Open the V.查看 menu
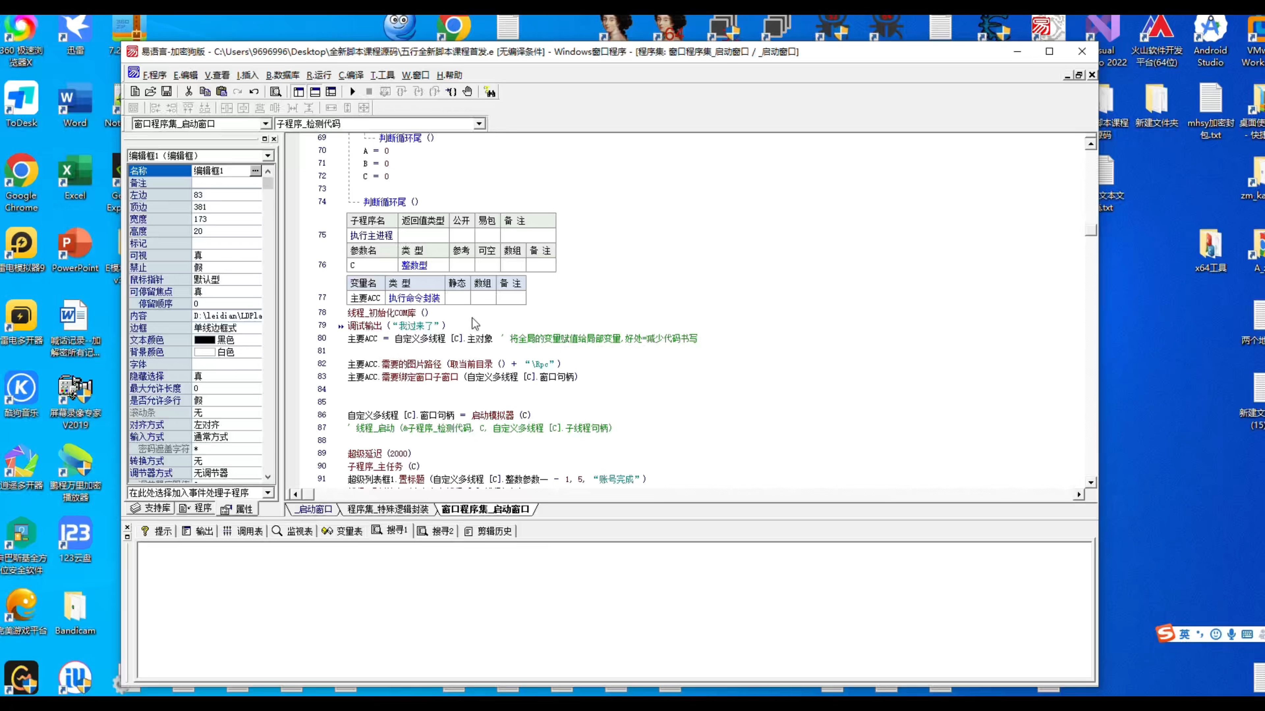This screenshot has width=1265, height=711. tap(217, 75)
